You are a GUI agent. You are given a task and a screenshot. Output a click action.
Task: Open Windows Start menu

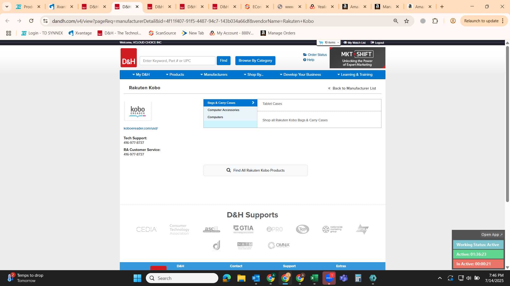tap(137, 278)
